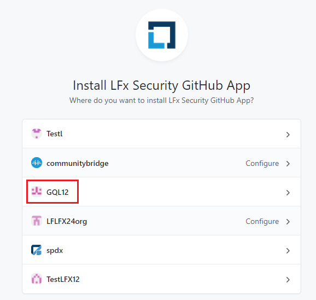Click the communitybridge organization avatar

[37, 163]
